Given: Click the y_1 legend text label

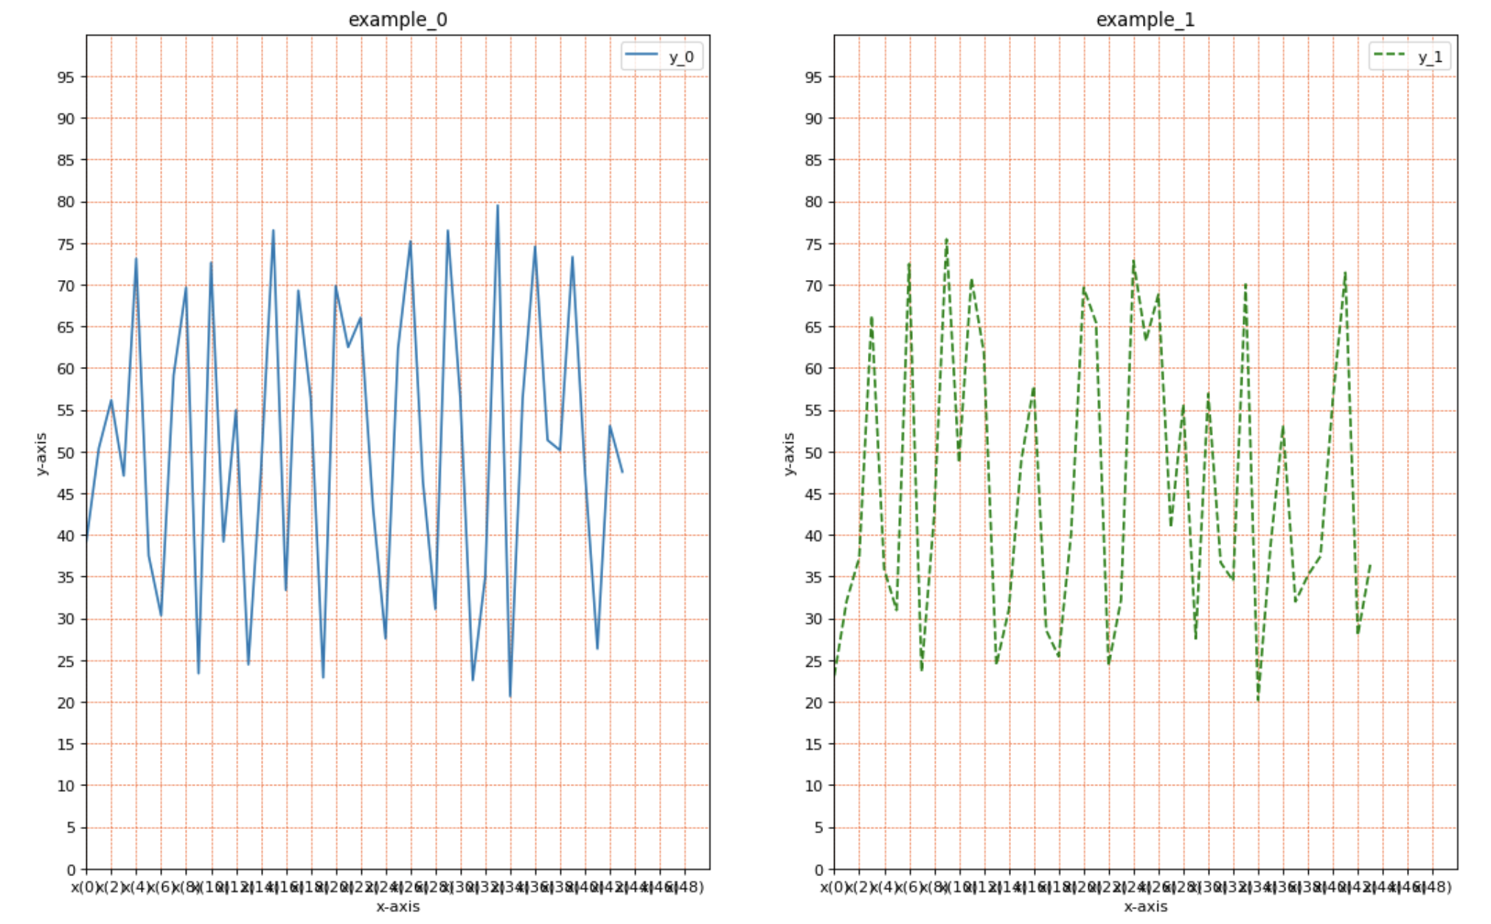Looking at the screenshot, I should [1429, 57].
